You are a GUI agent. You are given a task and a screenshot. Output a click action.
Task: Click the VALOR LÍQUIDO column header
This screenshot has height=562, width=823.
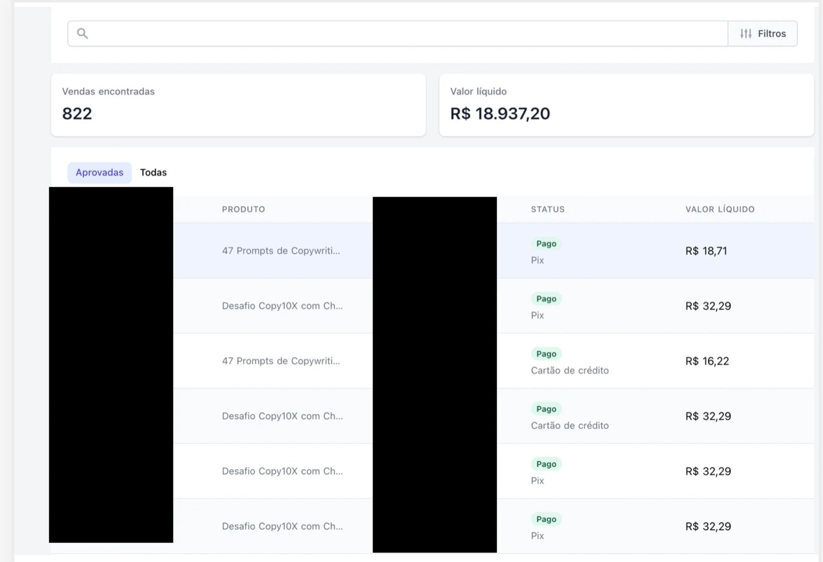[720, 209]
